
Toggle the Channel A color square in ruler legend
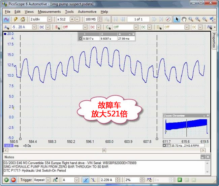80,39
